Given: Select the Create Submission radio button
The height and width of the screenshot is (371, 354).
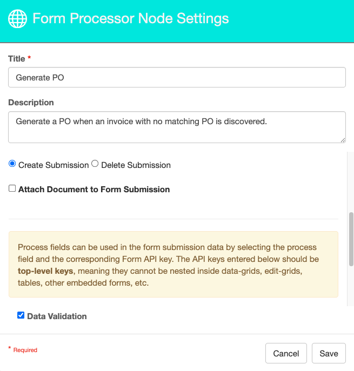Looking at the screenshot, I should point(12,164).
